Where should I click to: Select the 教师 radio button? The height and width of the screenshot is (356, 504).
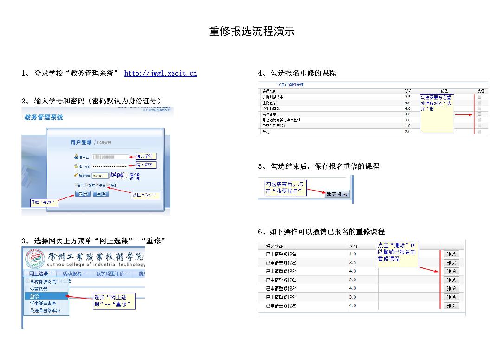(x=87, y=184)
